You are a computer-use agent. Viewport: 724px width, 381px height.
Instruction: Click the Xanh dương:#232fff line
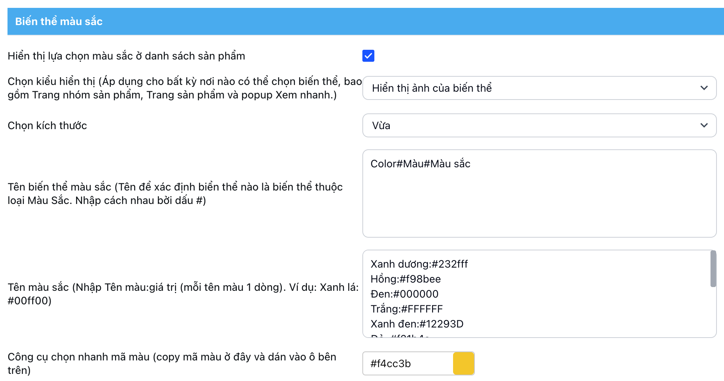click(x=419, y=264)
